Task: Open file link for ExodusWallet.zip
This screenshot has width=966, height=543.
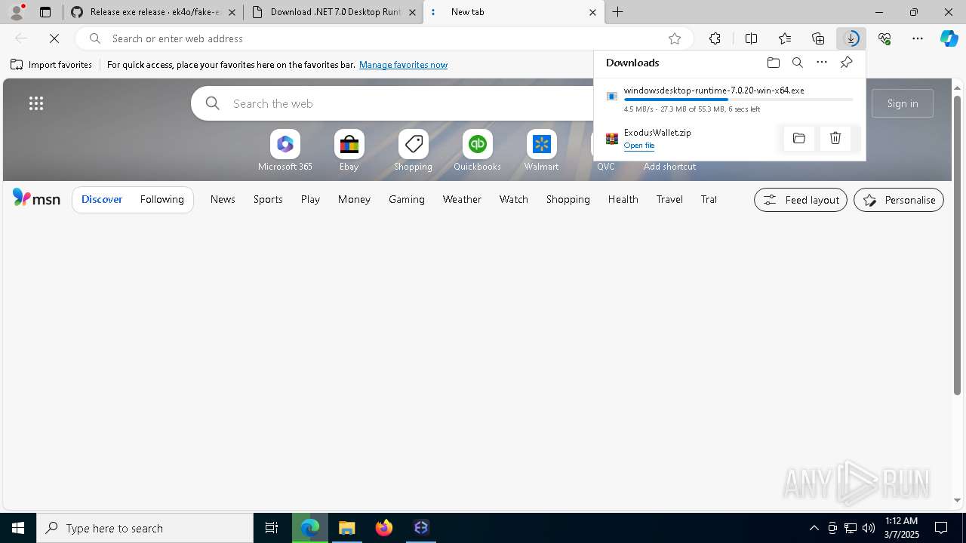Action: (639, 146)
